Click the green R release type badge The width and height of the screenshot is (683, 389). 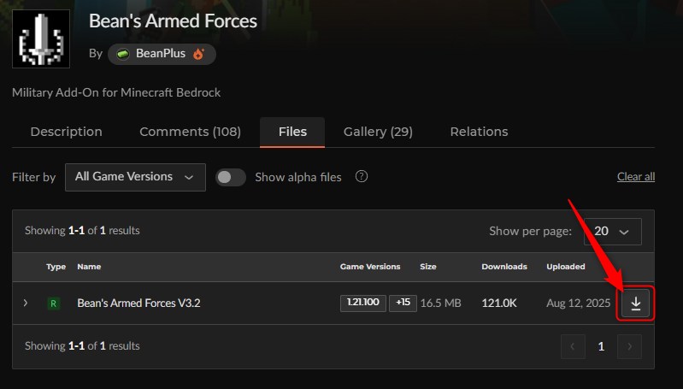(x=54, y=304)
